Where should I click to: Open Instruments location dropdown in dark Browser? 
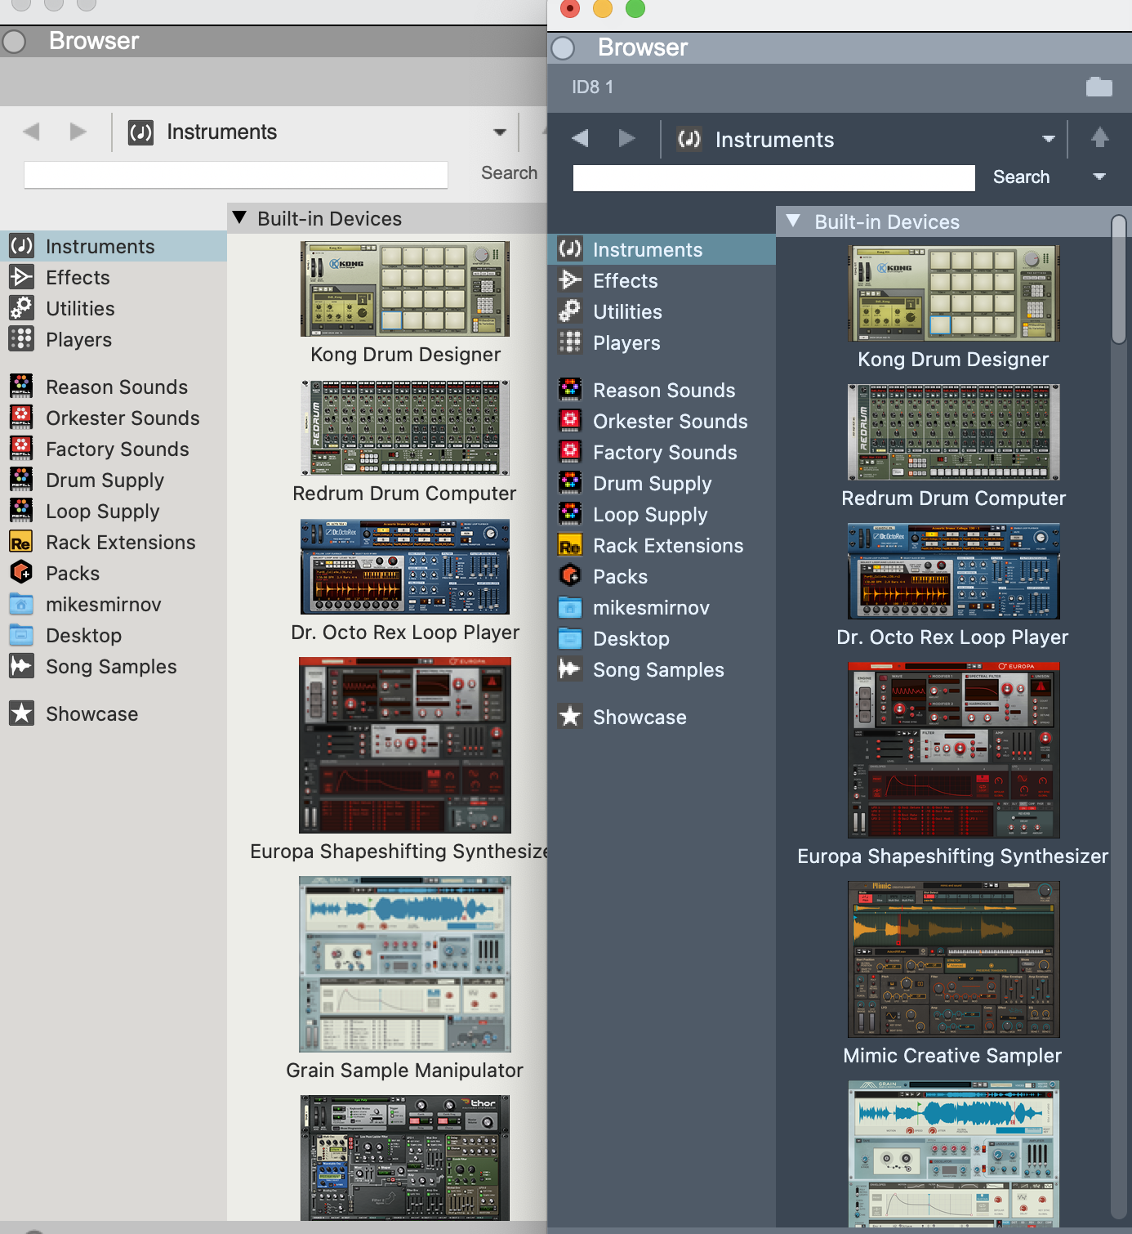1049,139
